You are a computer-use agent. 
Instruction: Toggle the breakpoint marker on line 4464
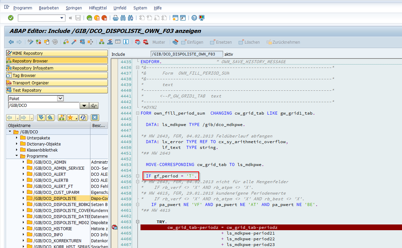(x=115, y=228)
